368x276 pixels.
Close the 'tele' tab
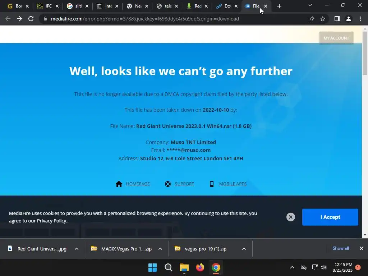click(x=176, y=6)
